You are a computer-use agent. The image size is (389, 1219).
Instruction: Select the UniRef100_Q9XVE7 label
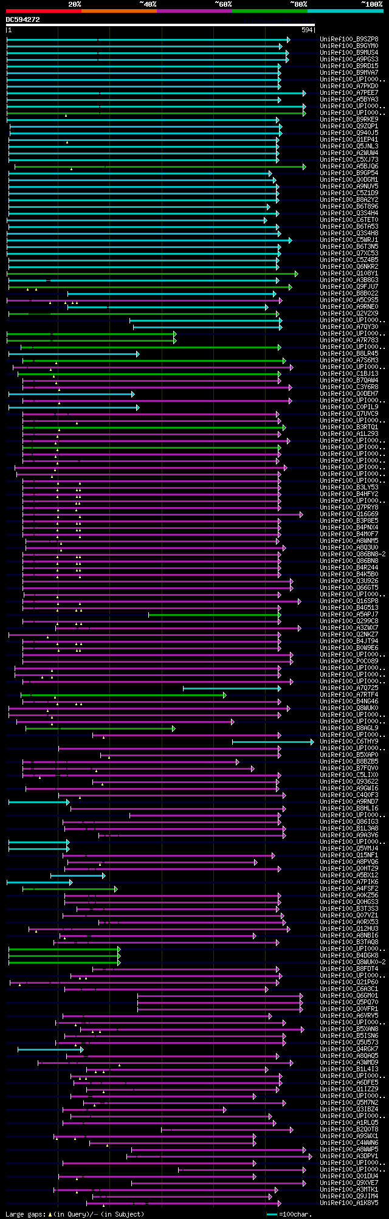click(x=349, y=1183)
